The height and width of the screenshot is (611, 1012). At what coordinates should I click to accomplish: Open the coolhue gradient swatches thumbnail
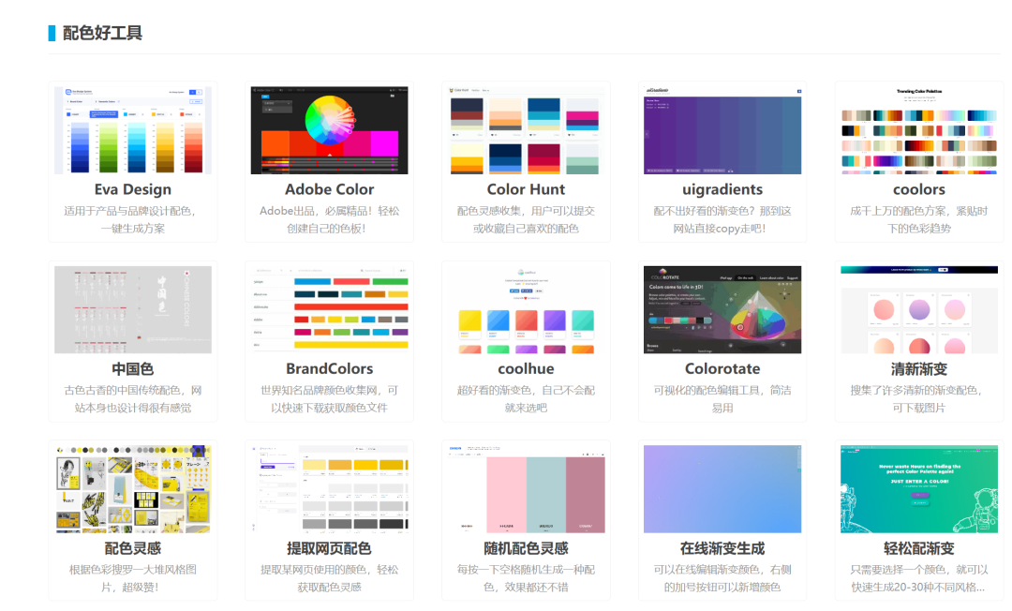click(526, 309)
